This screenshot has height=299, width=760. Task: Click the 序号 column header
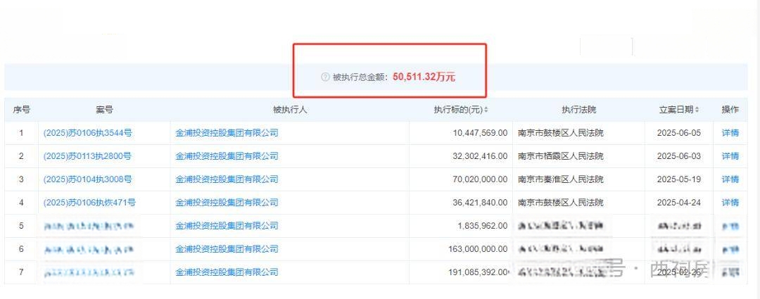tap(21, 110)
